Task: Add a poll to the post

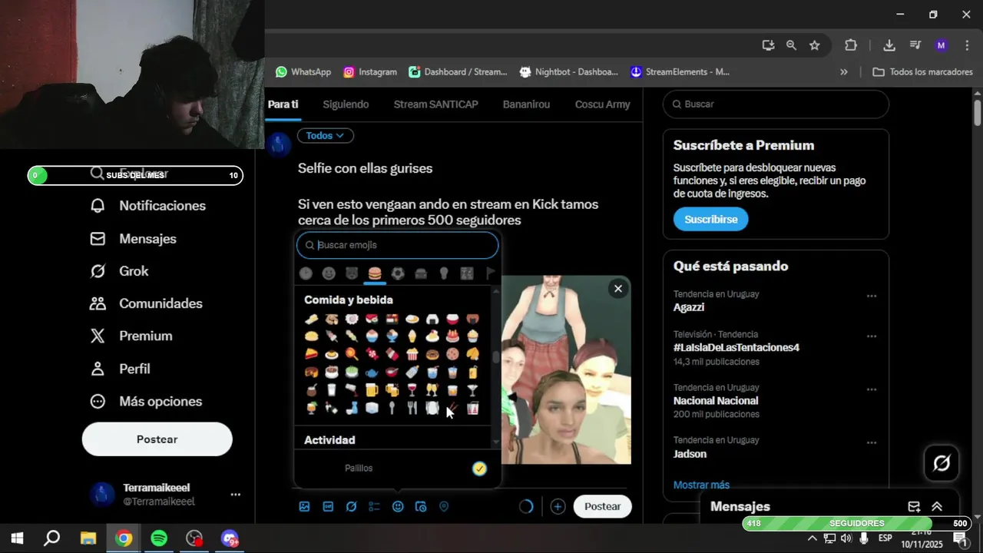Action: pyautogui.click(x=374, y=506)
